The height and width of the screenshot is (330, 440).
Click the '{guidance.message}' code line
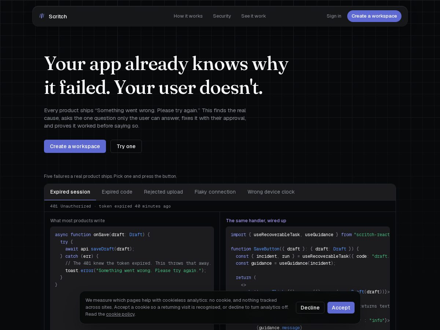(x=279, y=327)
